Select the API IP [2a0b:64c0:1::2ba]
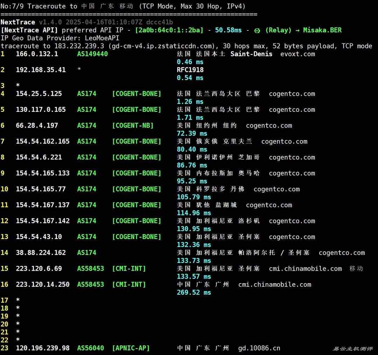The width and height of the screenshot is (378, 355). pos(169,30)
